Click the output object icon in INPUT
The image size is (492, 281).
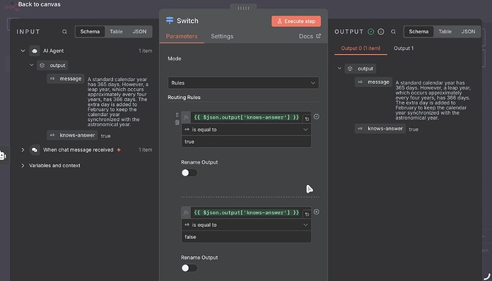[42, 65]
